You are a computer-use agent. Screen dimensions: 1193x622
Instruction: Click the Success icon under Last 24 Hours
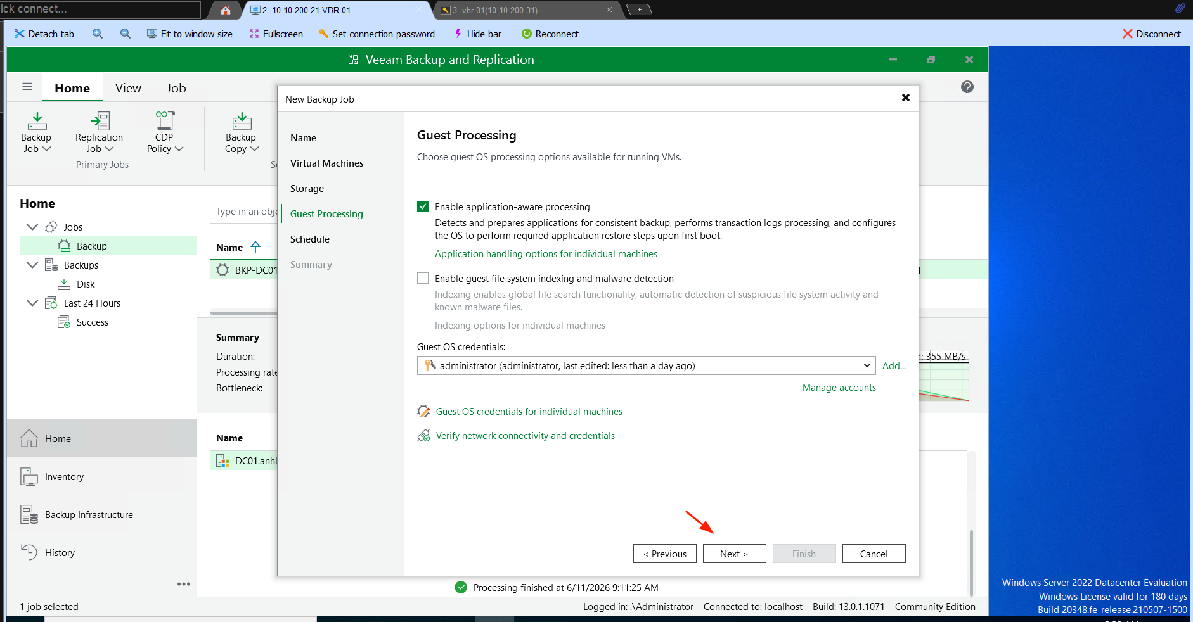pyautogui.click(x=64, y=322)
